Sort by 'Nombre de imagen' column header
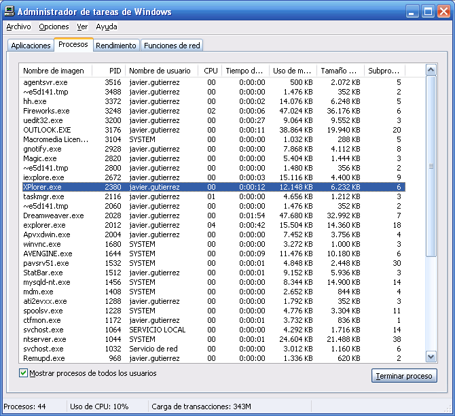 tap(54, 71)
